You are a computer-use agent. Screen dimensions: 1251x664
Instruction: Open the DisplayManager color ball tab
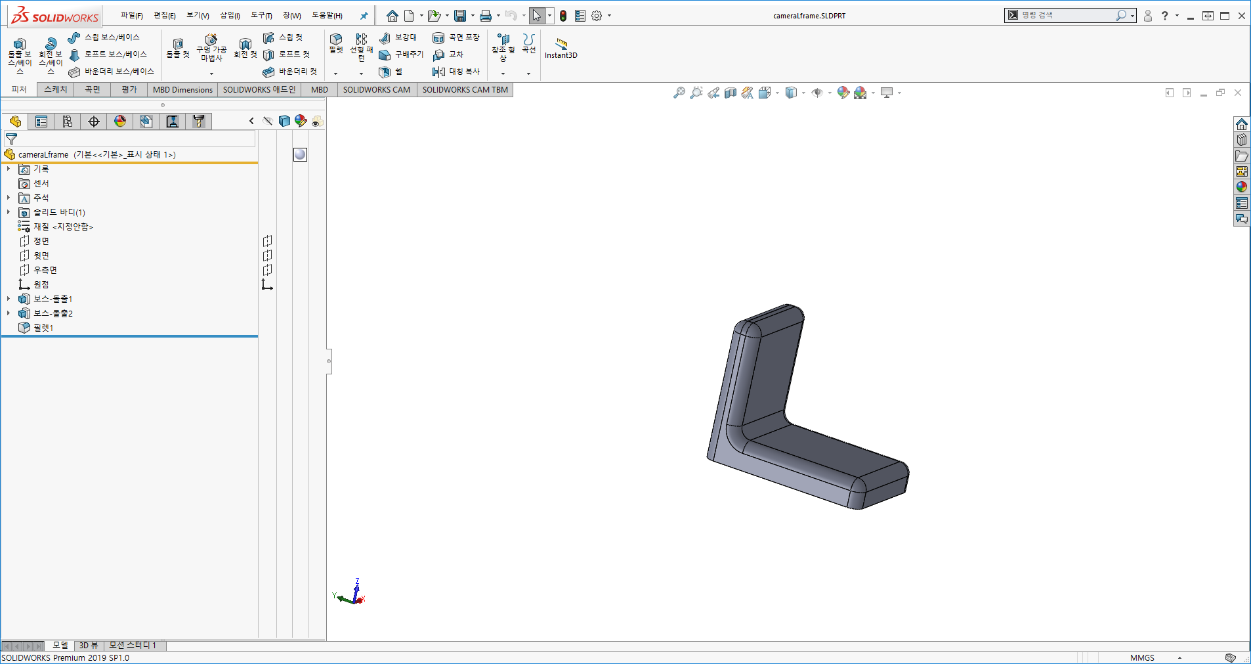(120, 122)
